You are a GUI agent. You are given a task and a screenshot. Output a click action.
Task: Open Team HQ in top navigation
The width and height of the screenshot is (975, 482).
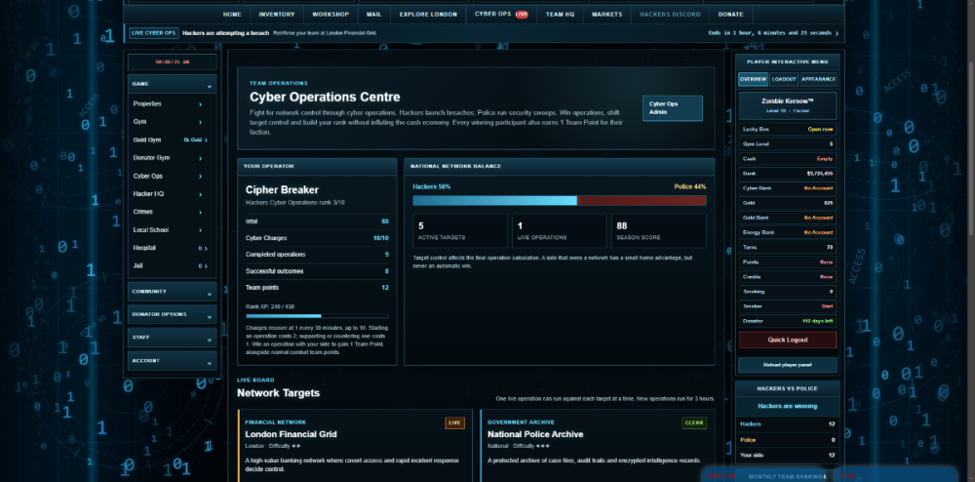click(x=560, y=15)
